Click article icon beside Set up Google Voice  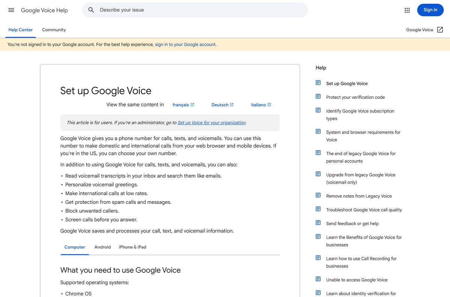pos(318,83)
